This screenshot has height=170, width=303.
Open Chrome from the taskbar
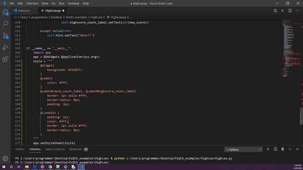tap(50, 167)
